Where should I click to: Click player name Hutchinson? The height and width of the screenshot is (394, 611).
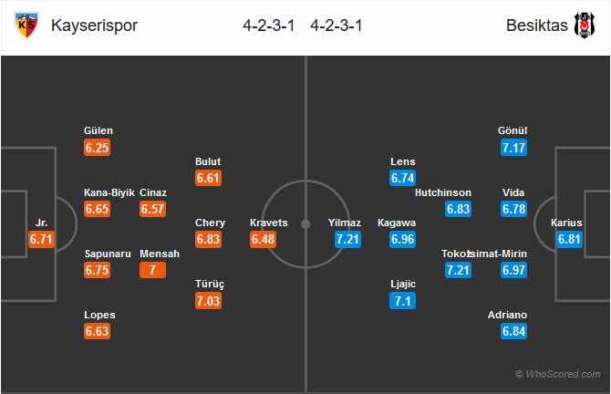point(443,192)
